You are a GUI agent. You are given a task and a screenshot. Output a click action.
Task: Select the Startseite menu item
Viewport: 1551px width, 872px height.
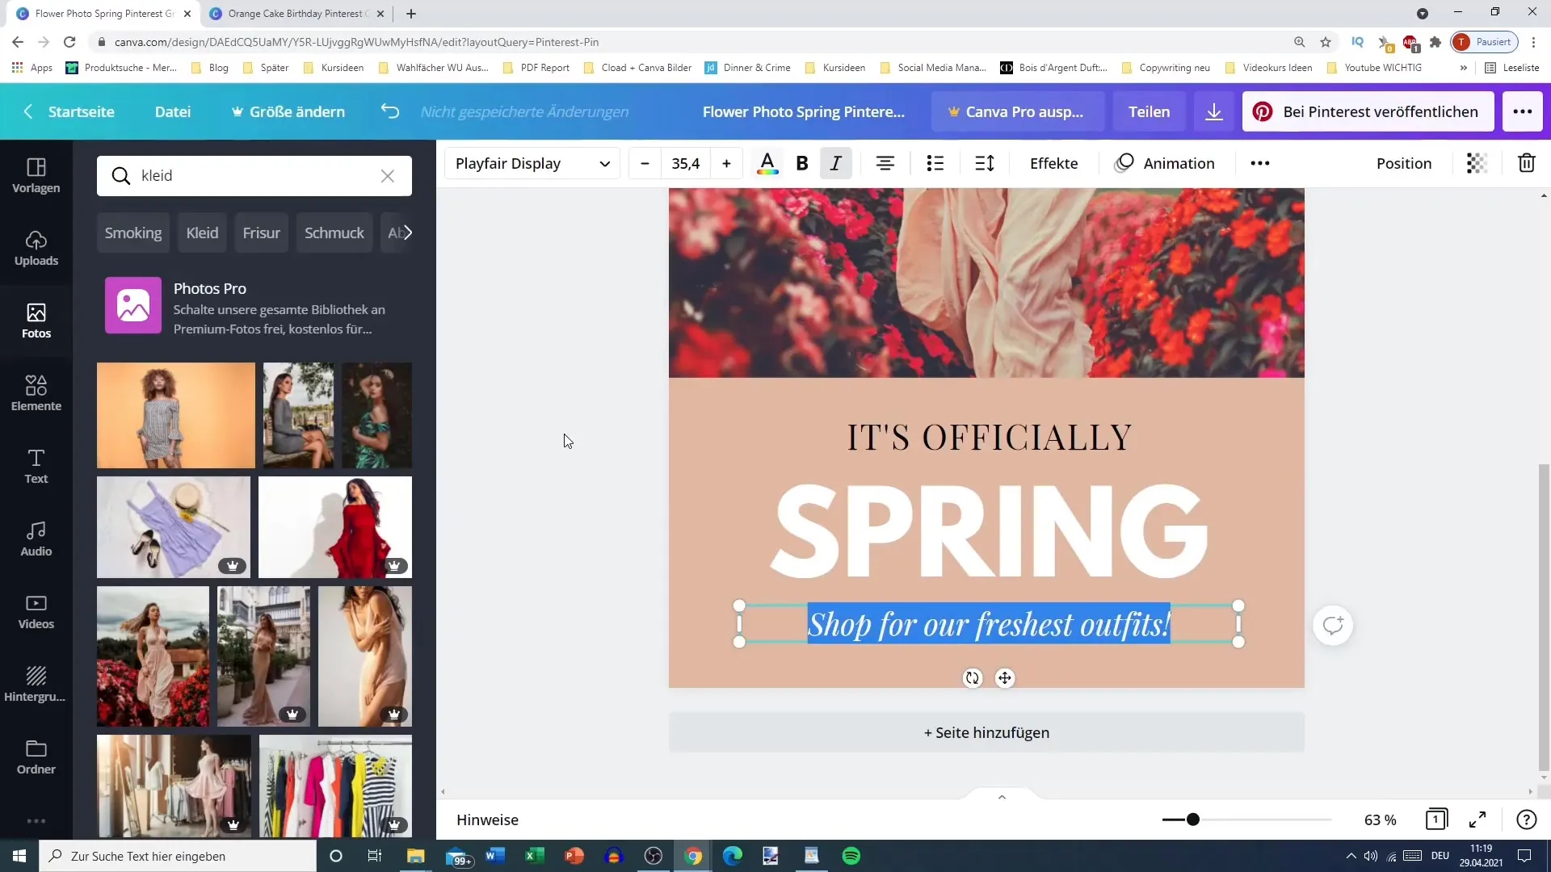pyautogui.click(x=82, y=111)
